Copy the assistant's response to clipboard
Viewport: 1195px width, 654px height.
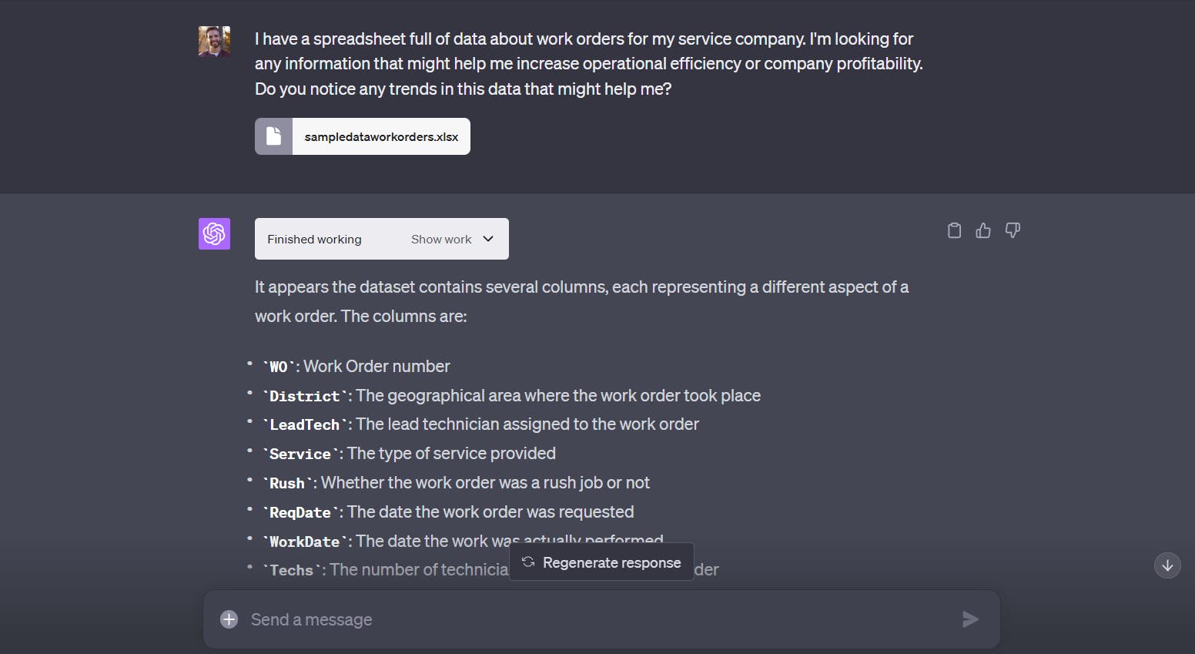[954, 230]
